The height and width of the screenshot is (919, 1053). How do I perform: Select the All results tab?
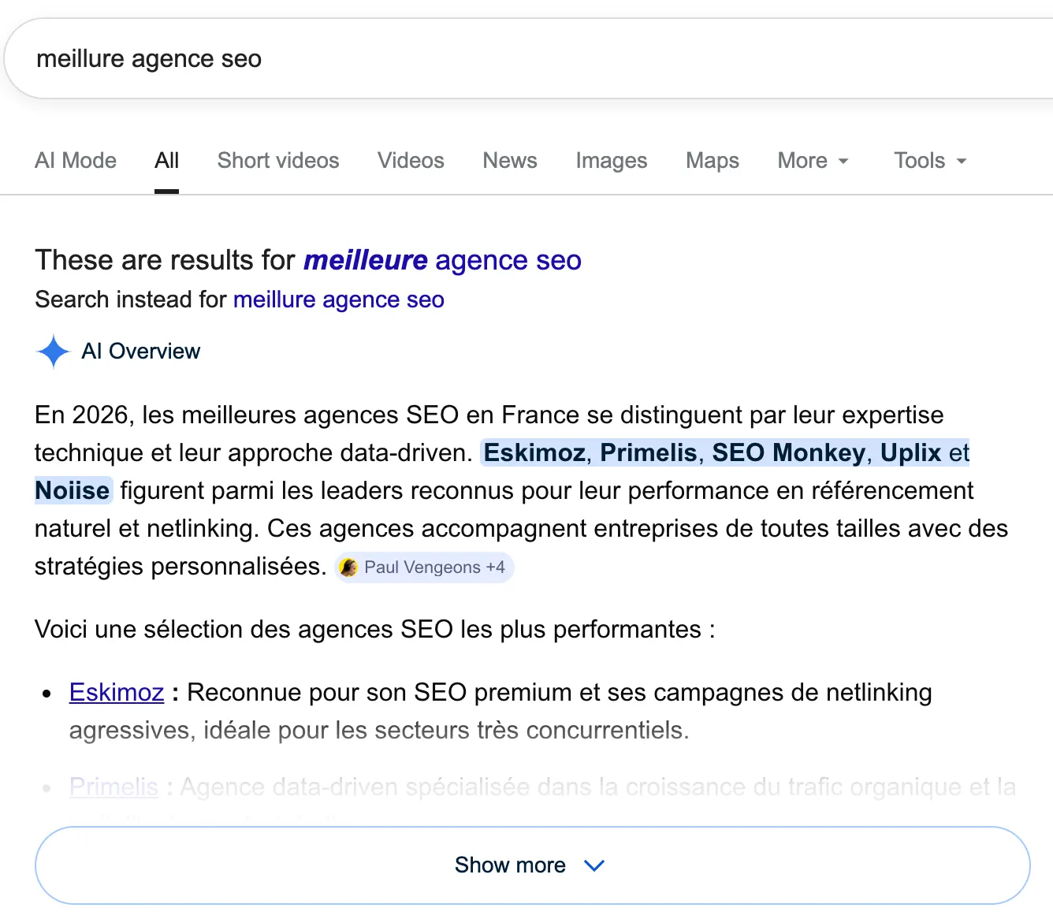click(x=166, y=161)
